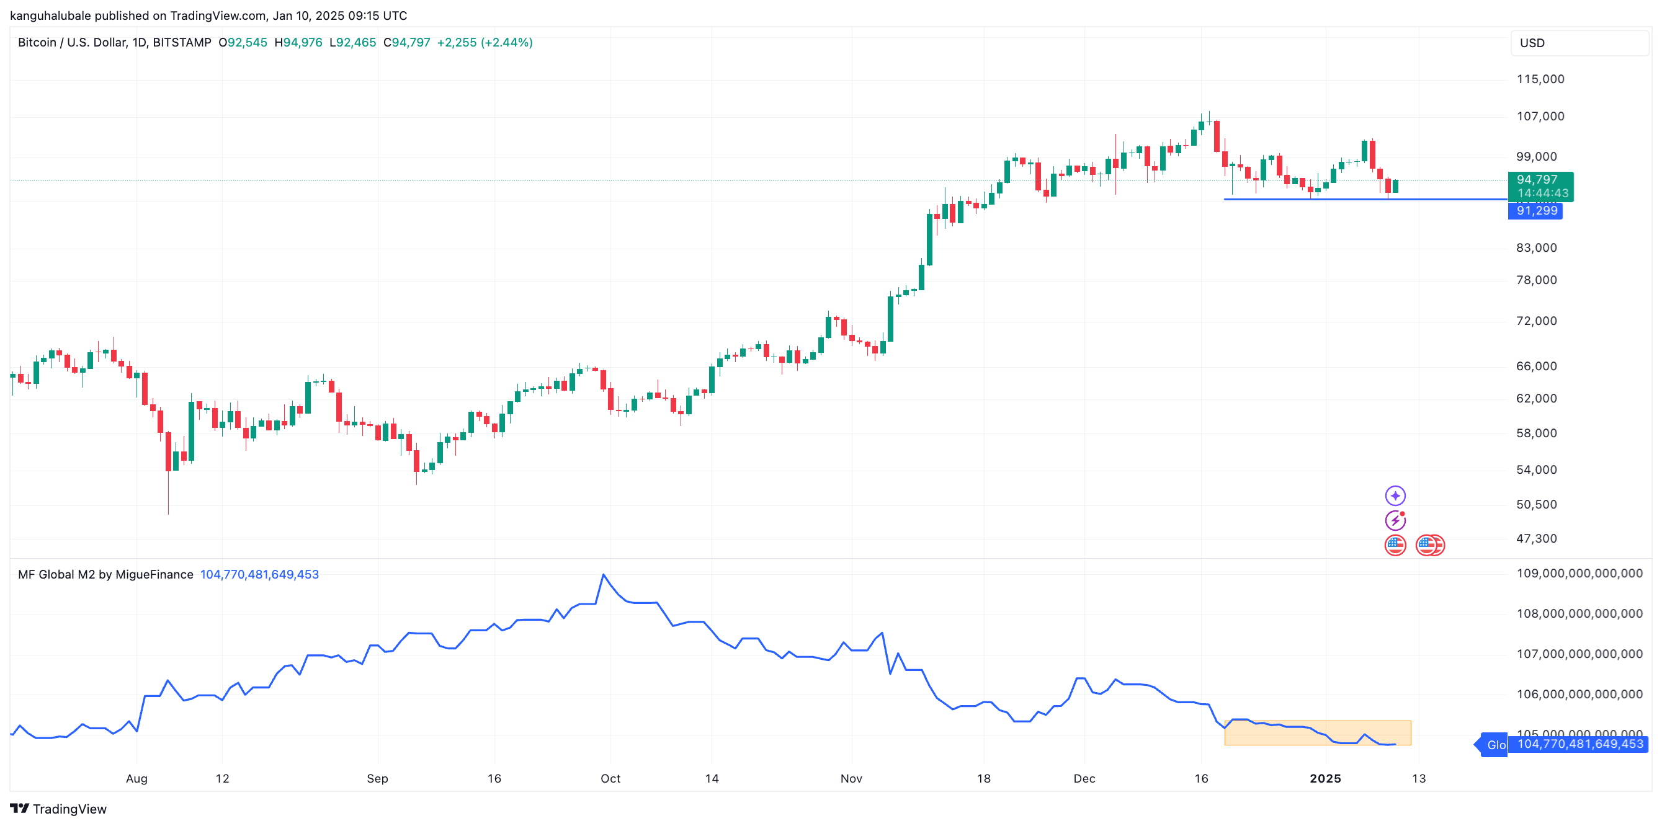This screenshot has width=1662, height=826.
Task: Click the blue 91,299 price level label
Action: [1535, 211]
